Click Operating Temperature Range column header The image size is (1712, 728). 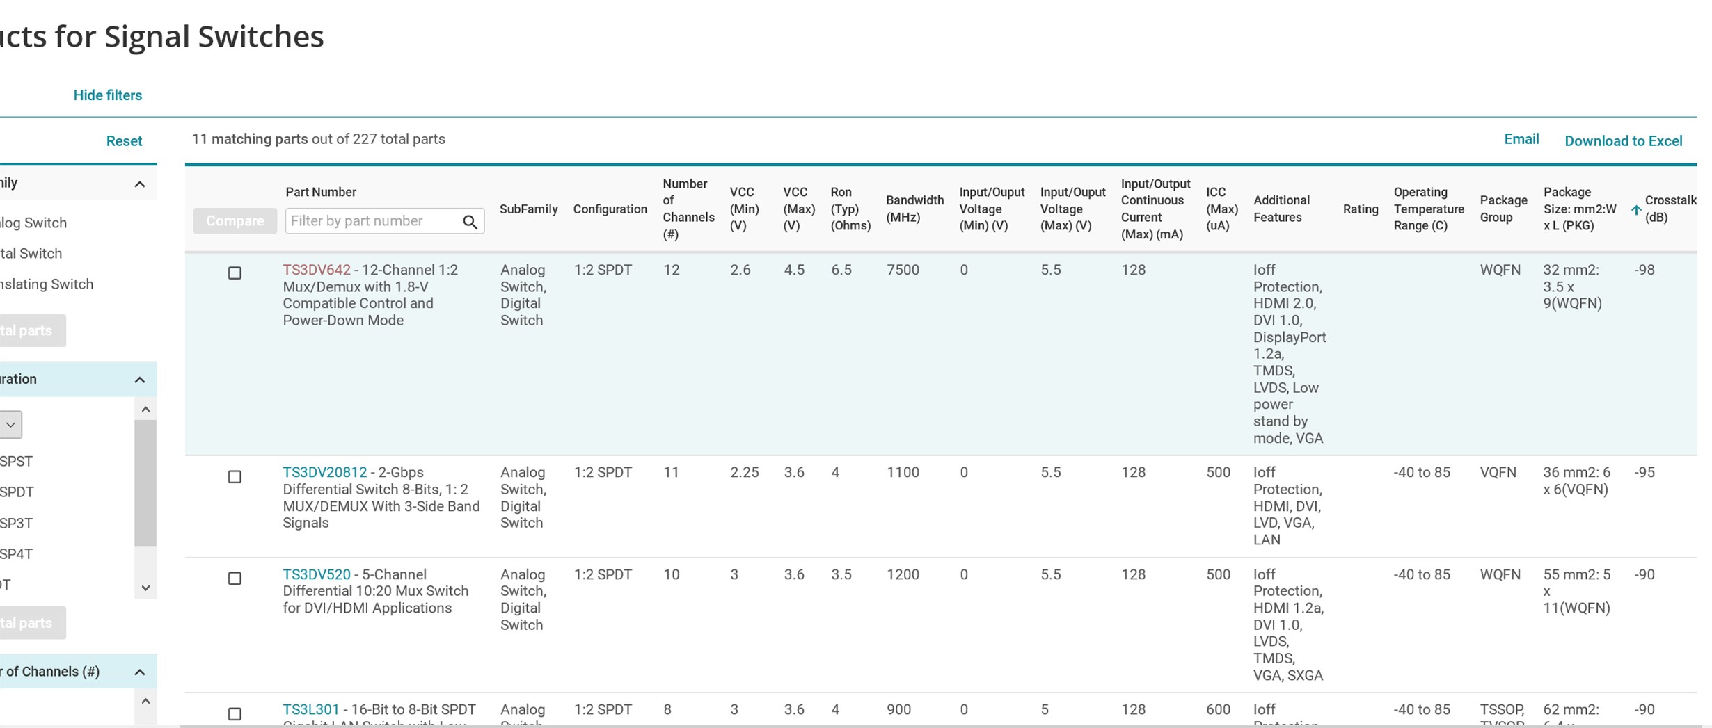click(x=1429, y=209)
